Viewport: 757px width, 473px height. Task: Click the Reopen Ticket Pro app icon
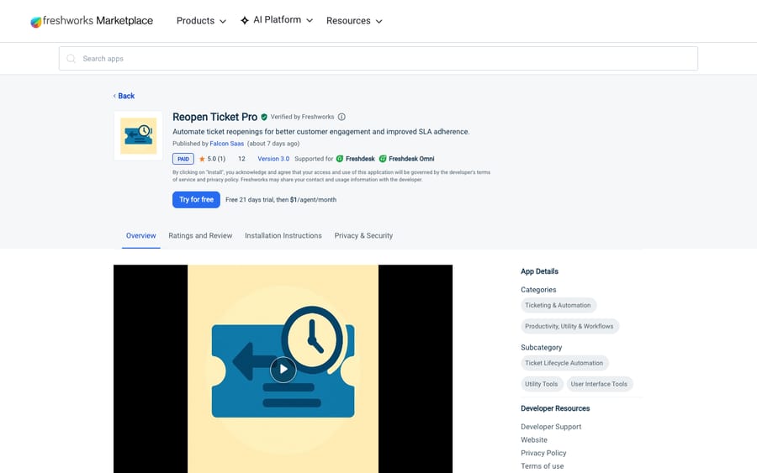point(138,135)
